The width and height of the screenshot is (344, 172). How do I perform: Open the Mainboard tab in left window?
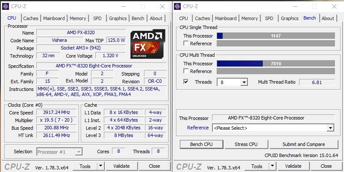click(x=54, y=18)
